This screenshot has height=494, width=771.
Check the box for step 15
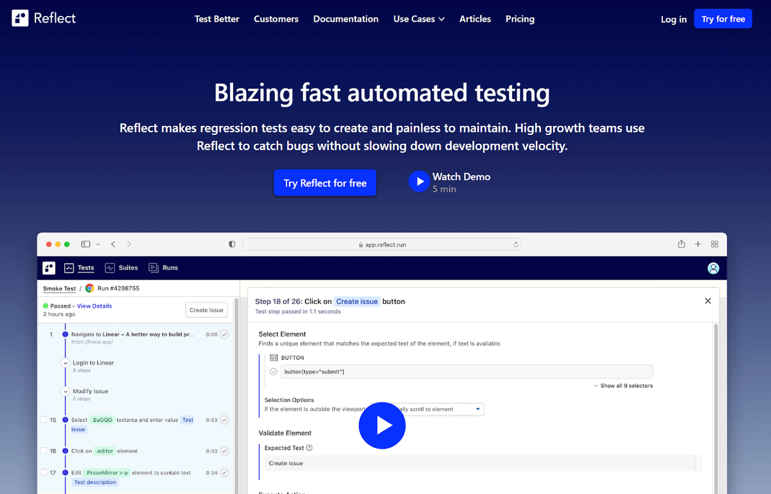pyautogui.click(x=43, y=419)
